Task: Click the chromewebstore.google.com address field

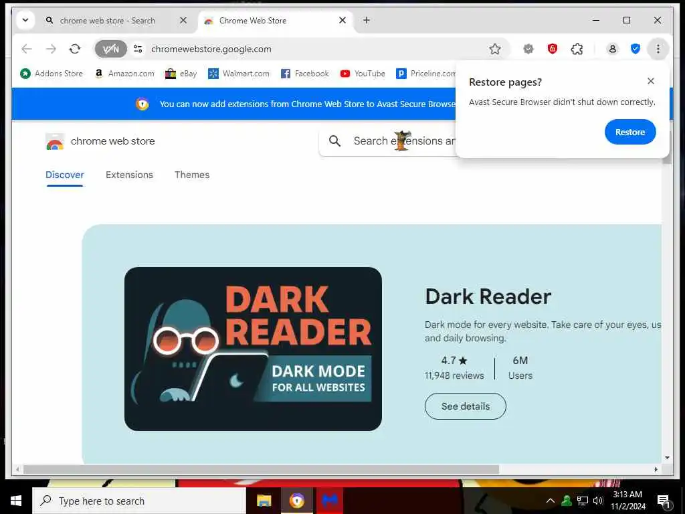Action: coord(211,49)
